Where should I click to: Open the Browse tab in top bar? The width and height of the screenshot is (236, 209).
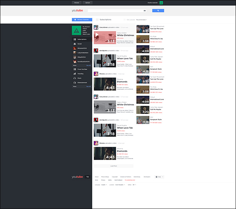coord(77,3)
